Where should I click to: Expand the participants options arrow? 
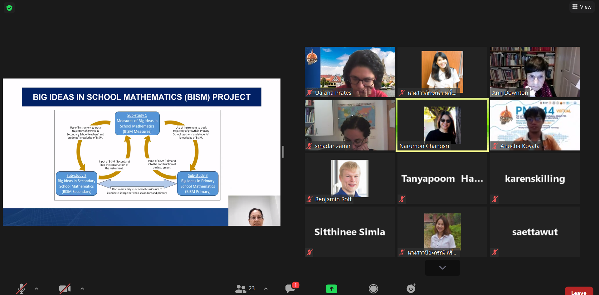[266, 289]
